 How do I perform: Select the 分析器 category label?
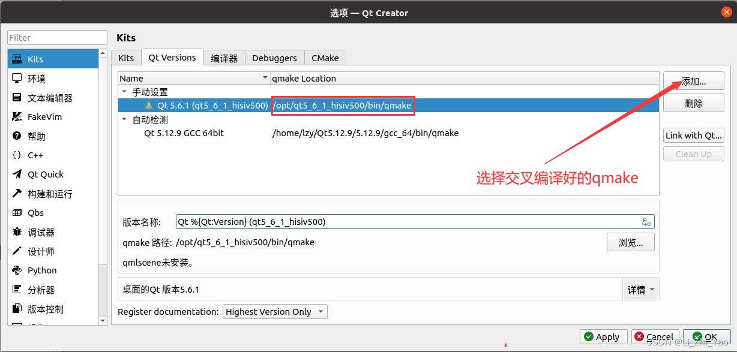41,290
